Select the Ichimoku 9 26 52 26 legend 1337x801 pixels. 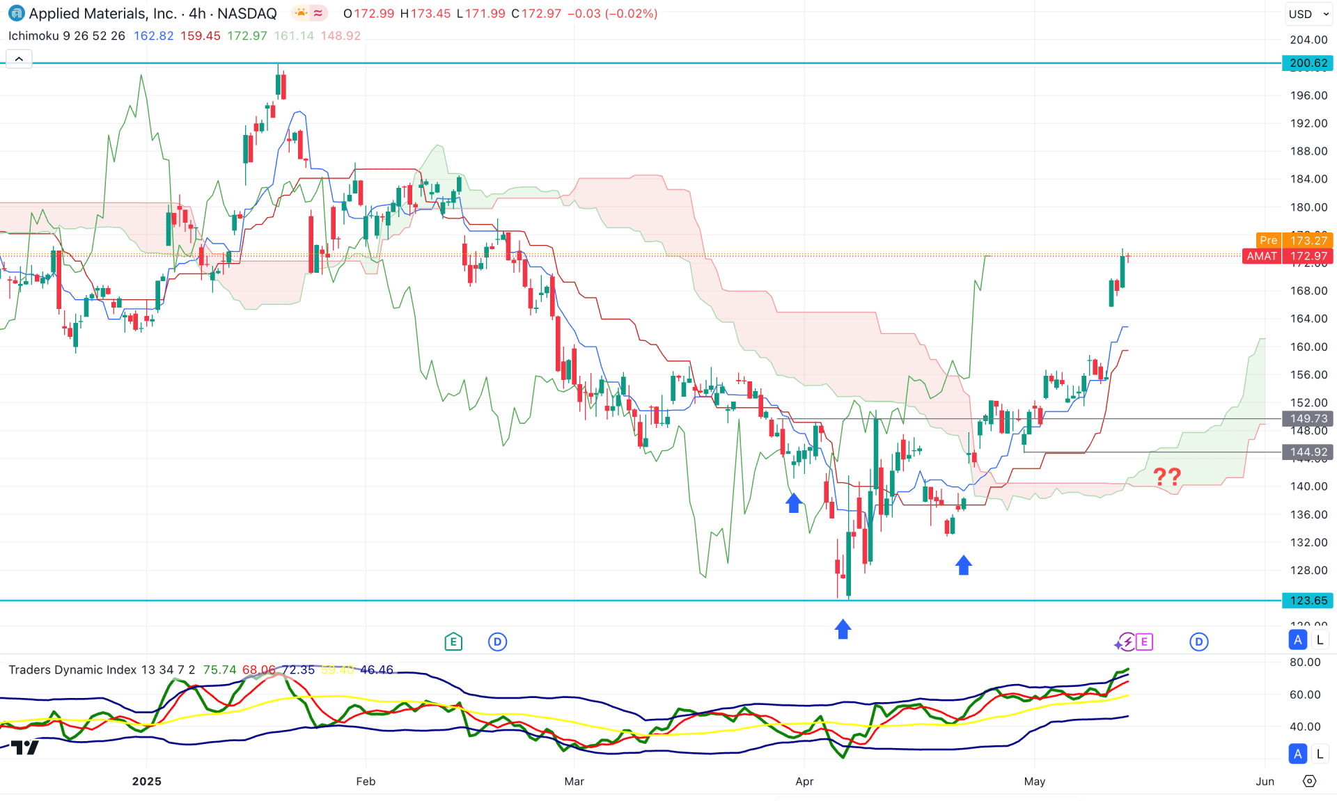tap(67, 35)
